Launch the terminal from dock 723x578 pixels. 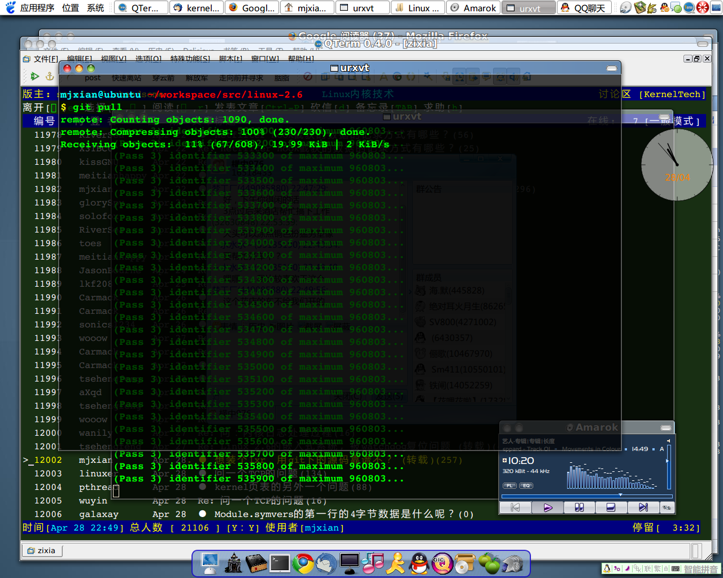(280, 563)
